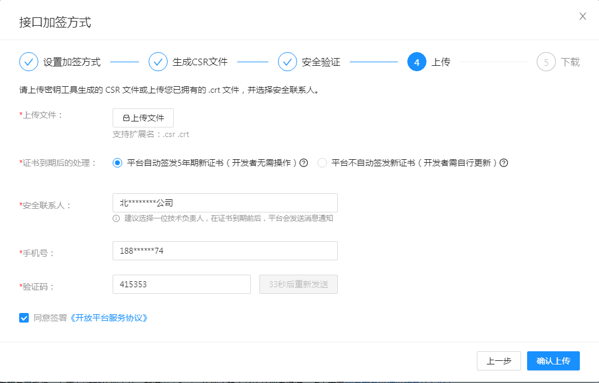
Task: Select 平台不自动签发新证书 radio option
Action: (322, 163)
